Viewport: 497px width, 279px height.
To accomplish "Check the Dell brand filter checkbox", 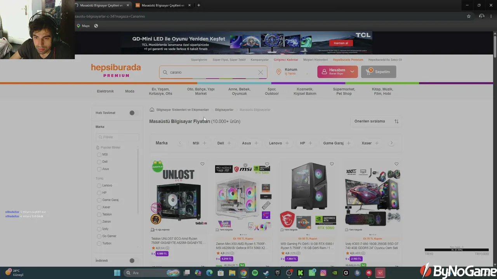I will pyautogui.click(x=99, y=162).
